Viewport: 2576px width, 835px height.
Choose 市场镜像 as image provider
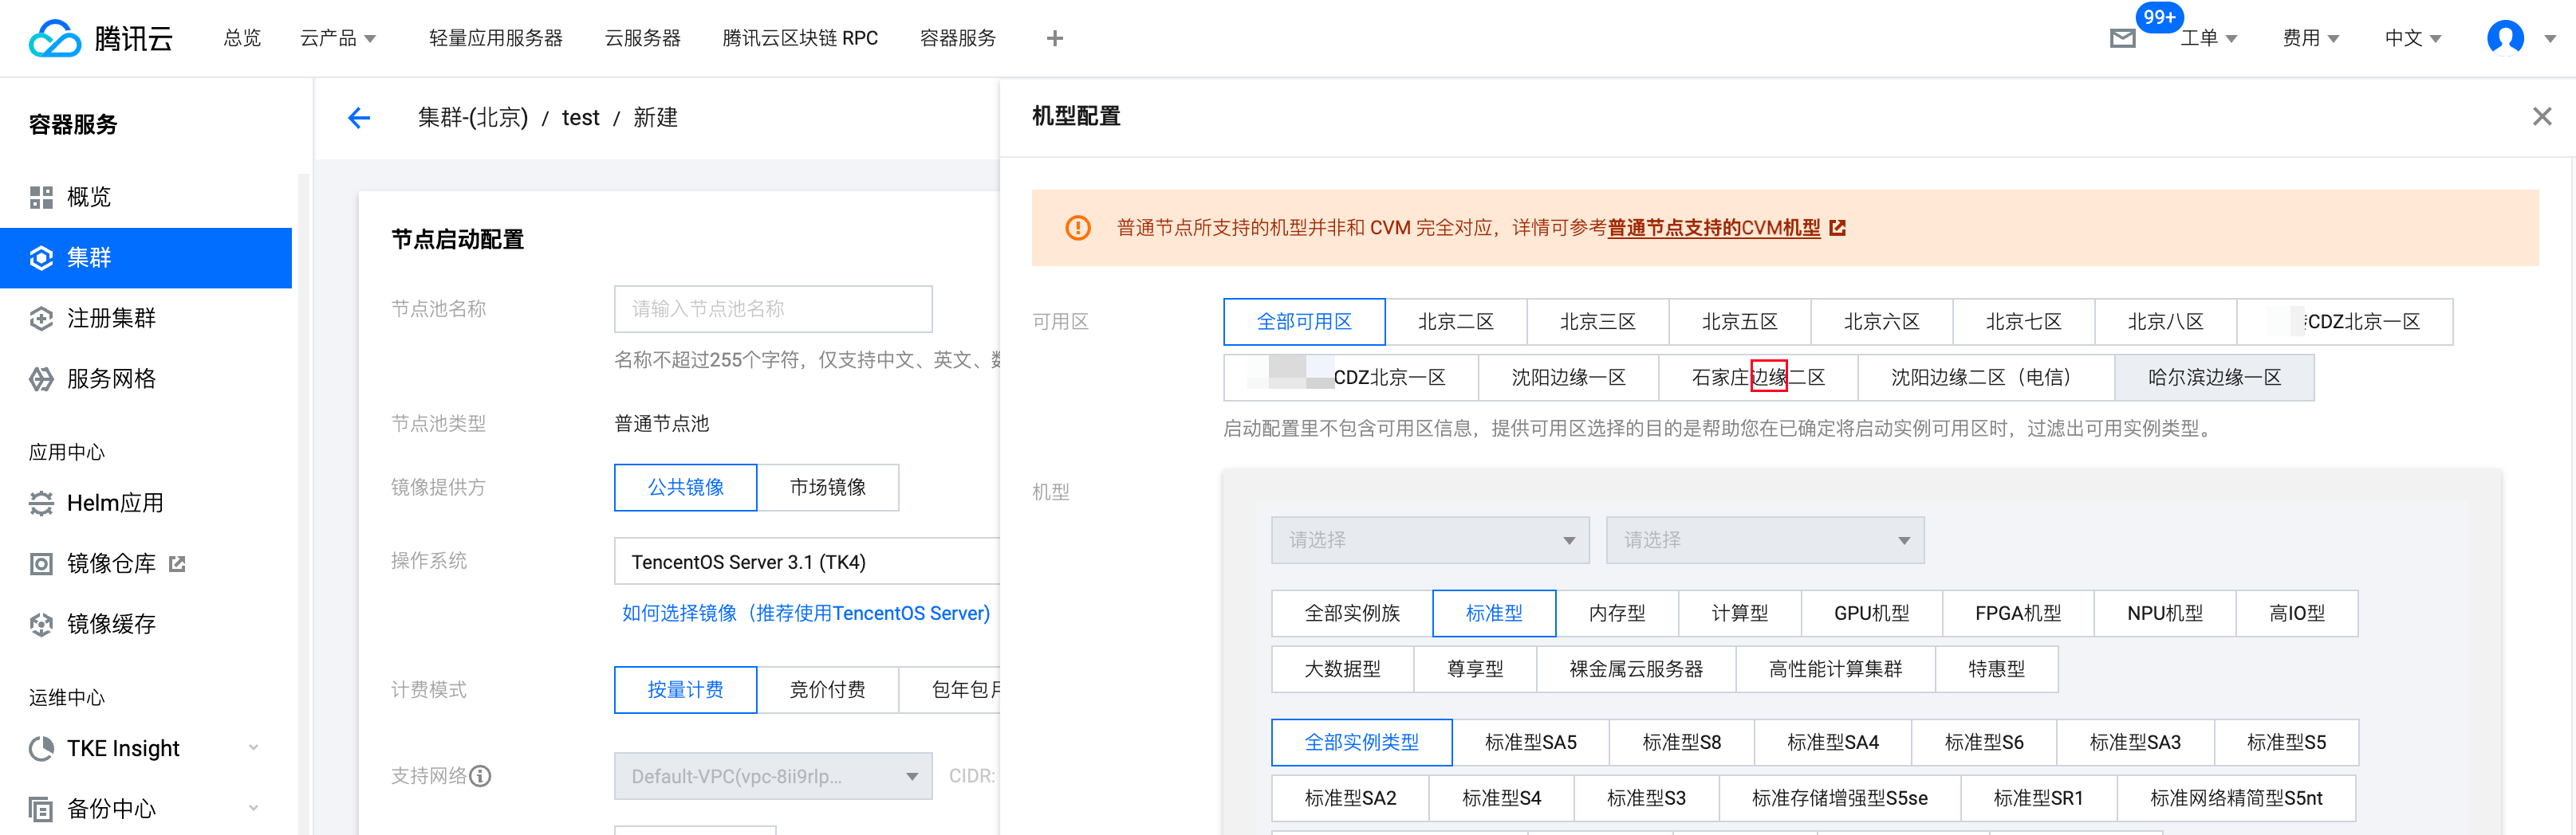coord(828,488)
